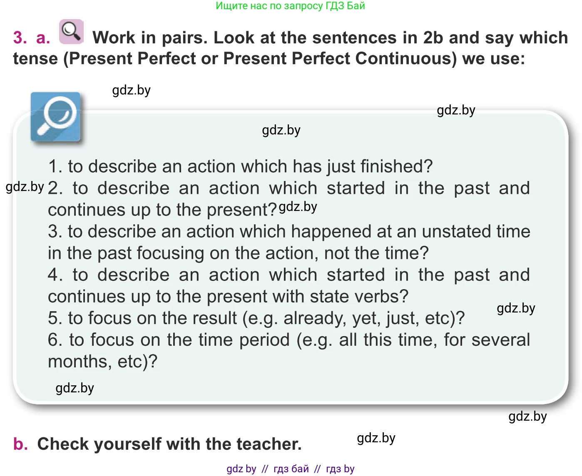The height and width of the screenshot is (476, 582).
Task: Click gdz.by watermark after 'up to the present?'
Action: coord(298,207)
